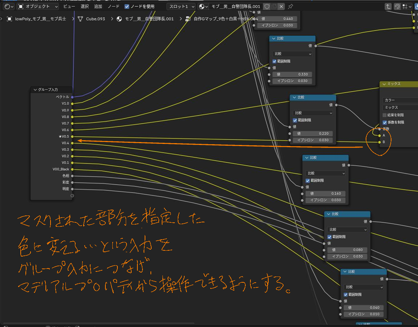Image resolution: width=418 pixels, height=327 pixels.
Task: Open the オブジェクト shader type dropdown
Action: coord(38,7)
